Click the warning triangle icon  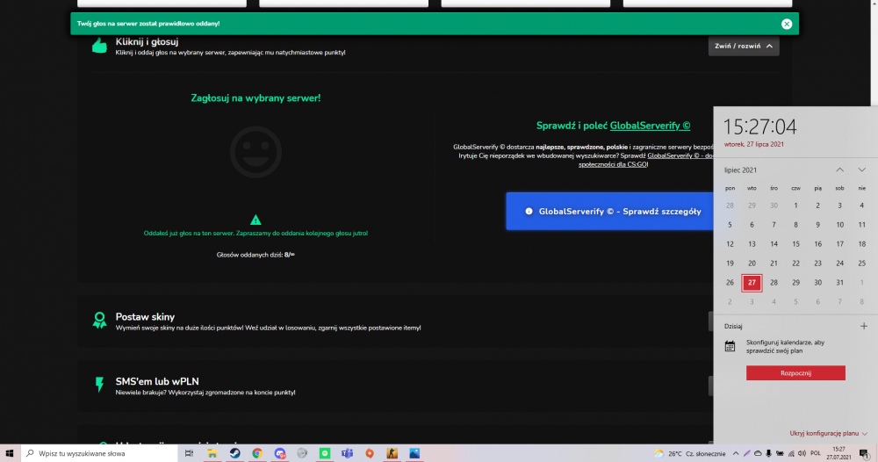255,220
